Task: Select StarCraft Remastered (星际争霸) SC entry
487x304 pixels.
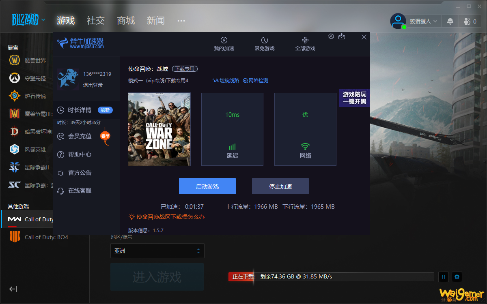Action: click(31, 185)
